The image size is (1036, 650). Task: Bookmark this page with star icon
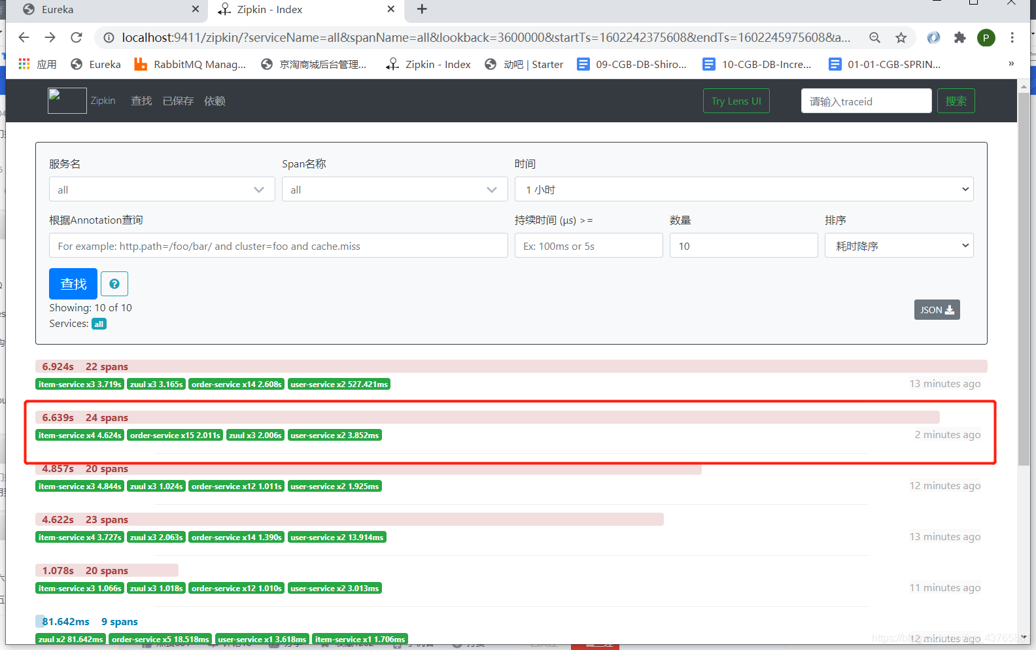point(901,37)
